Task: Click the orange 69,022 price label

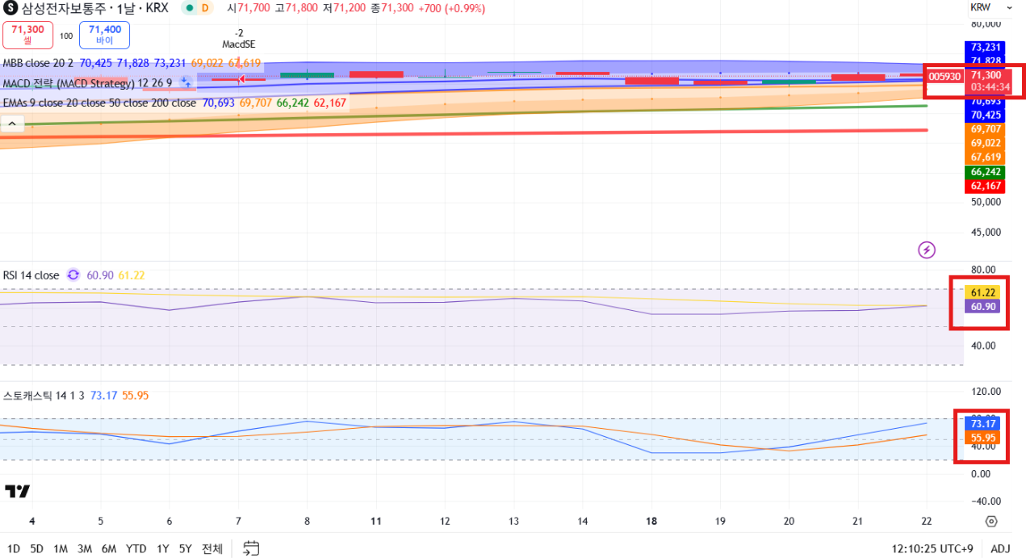Action: [986, 143]
